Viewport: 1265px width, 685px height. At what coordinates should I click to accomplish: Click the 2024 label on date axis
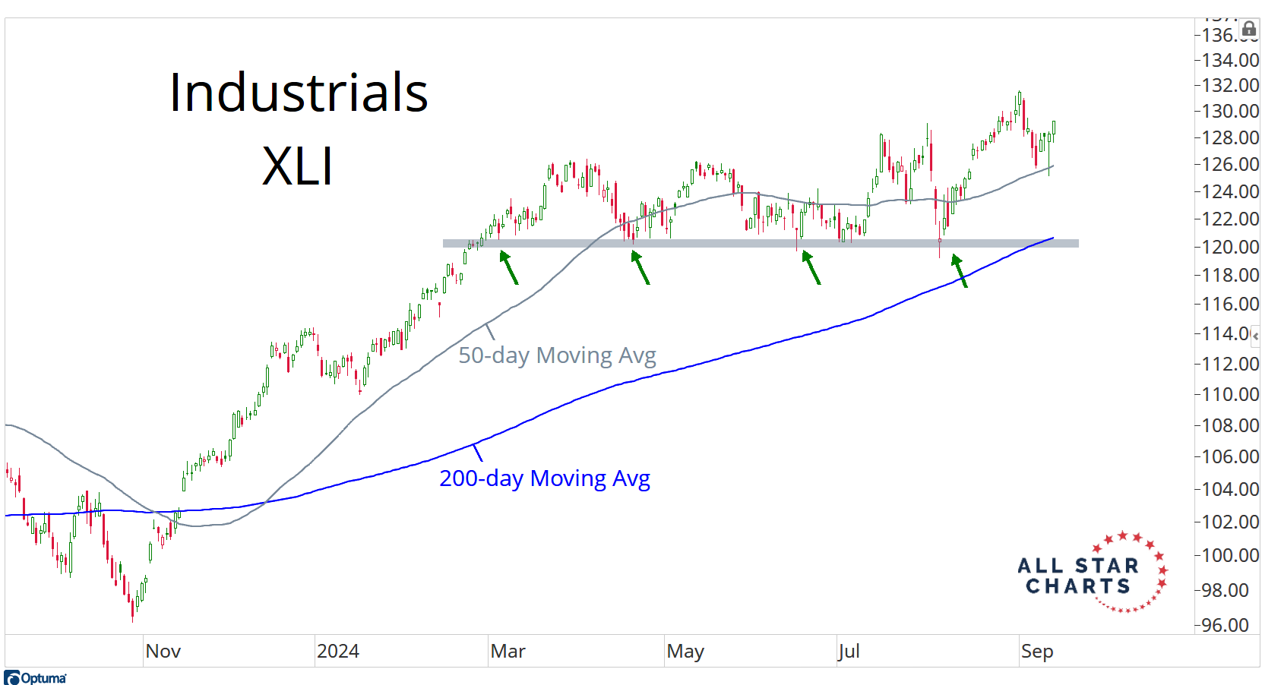click(x=338, y=652)
